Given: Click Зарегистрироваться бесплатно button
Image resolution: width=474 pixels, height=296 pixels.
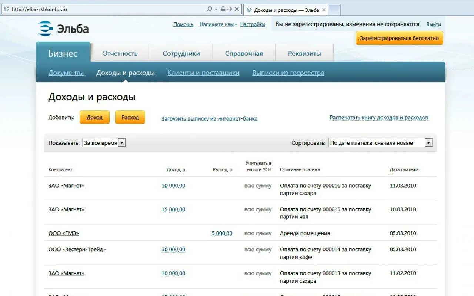Looking at the screenshot, I should 399,38.
